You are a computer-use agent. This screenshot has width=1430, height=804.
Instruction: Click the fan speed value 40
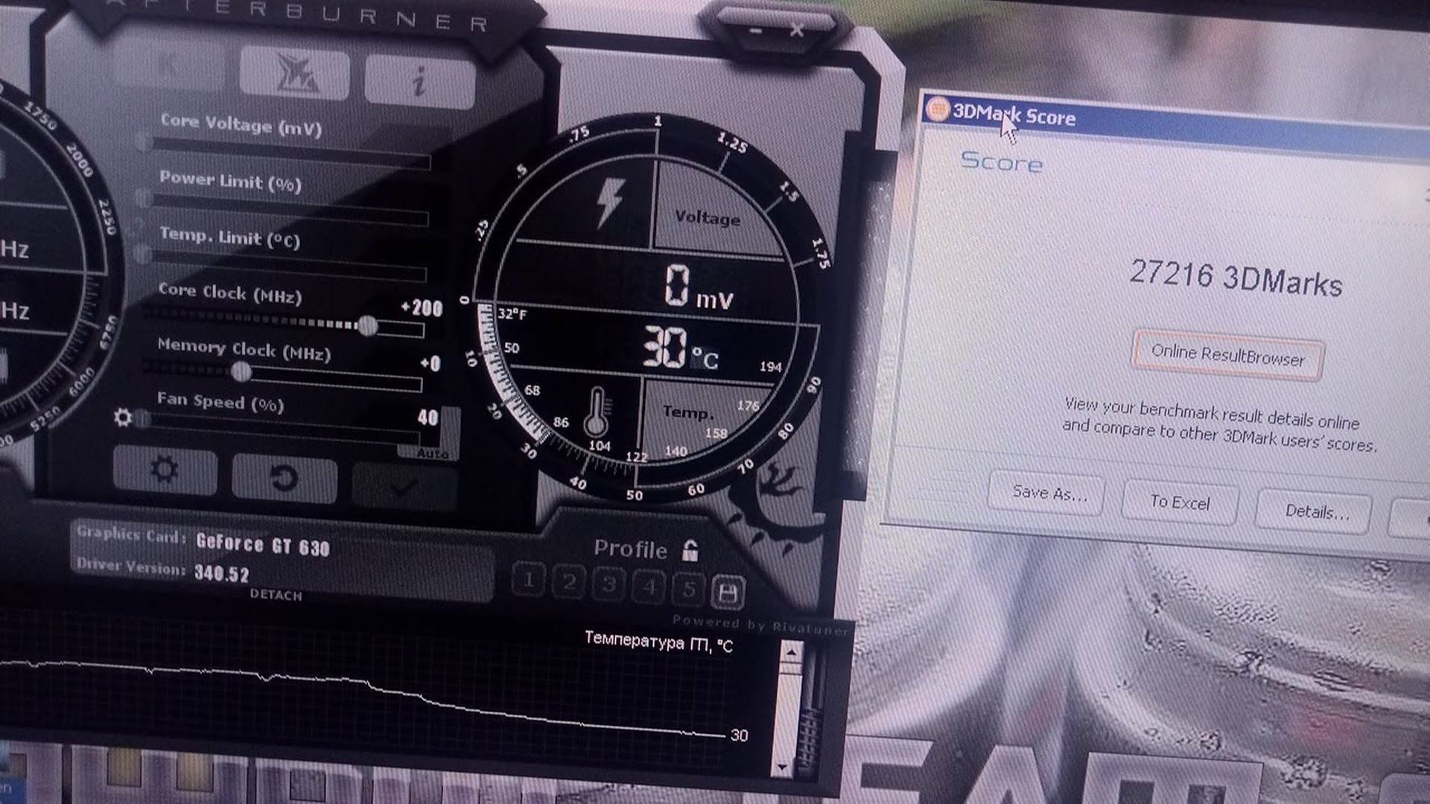428,417
